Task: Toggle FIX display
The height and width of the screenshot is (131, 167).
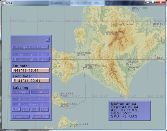Action: coord(44,110)
